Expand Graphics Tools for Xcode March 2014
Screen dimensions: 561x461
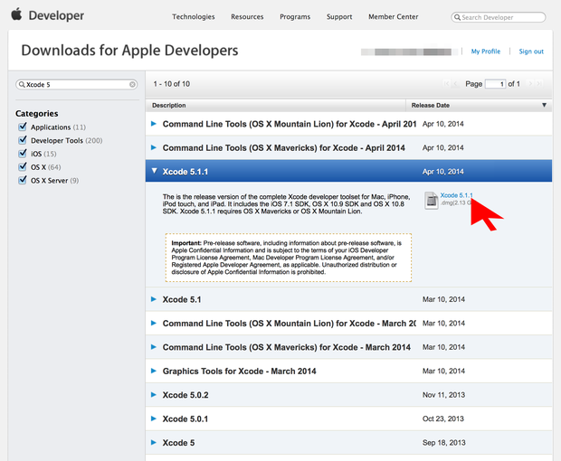154,371
